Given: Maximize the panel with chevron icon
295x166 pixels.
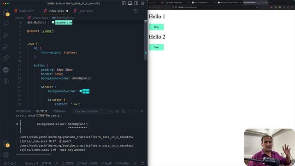Looking at the screenshot, I should pos(136,111).
